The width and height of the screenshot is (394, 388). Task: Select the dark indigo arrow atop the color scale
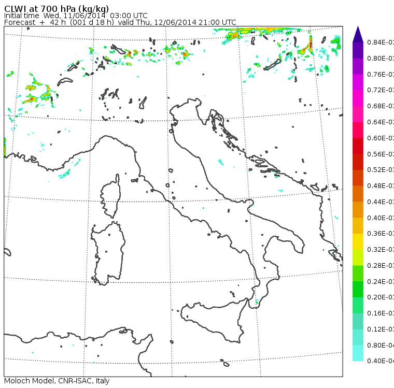358,34
